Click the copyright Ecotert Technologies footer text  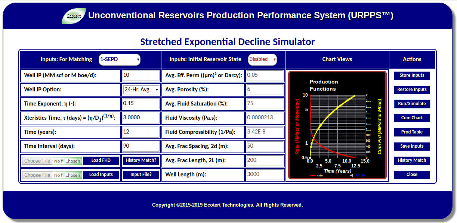228,205
